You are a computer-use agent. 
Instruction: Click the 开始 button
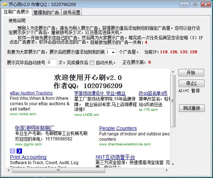click(191, 72)
